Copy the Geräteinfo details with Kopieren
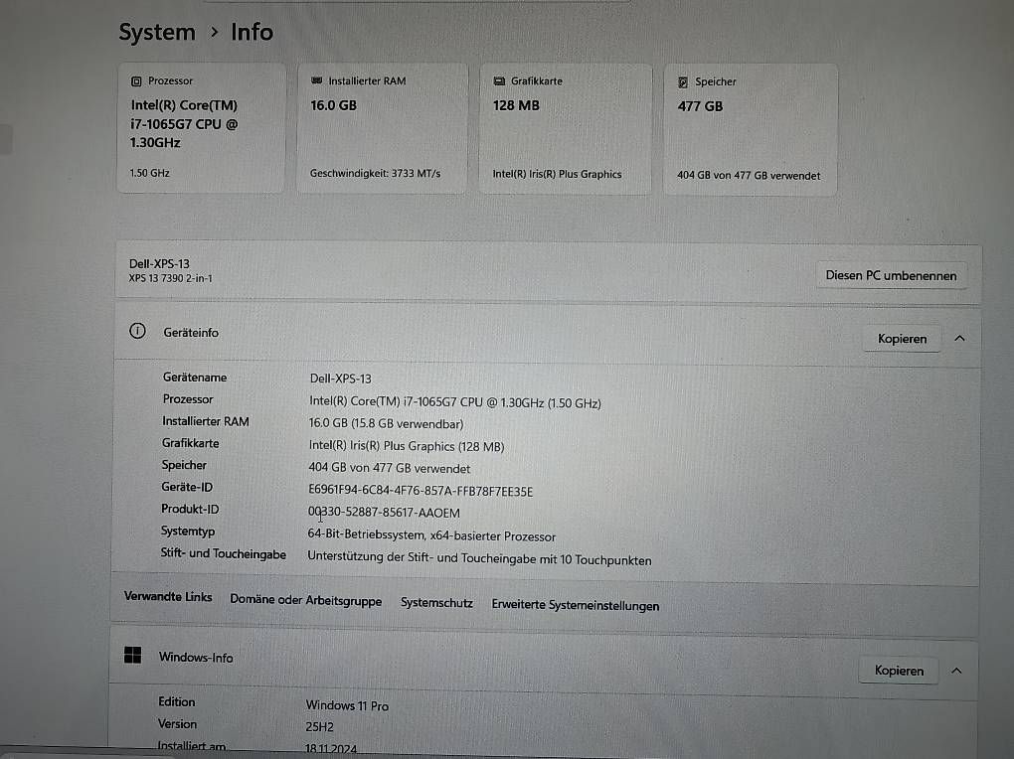Viewport: 1014px width, 759px height. tap(902, 339)
